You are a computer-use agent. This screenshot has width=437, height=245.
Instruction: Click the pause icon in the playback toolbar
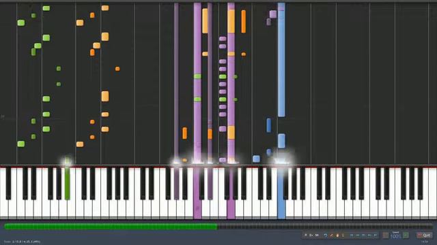(x=363, y=235)
